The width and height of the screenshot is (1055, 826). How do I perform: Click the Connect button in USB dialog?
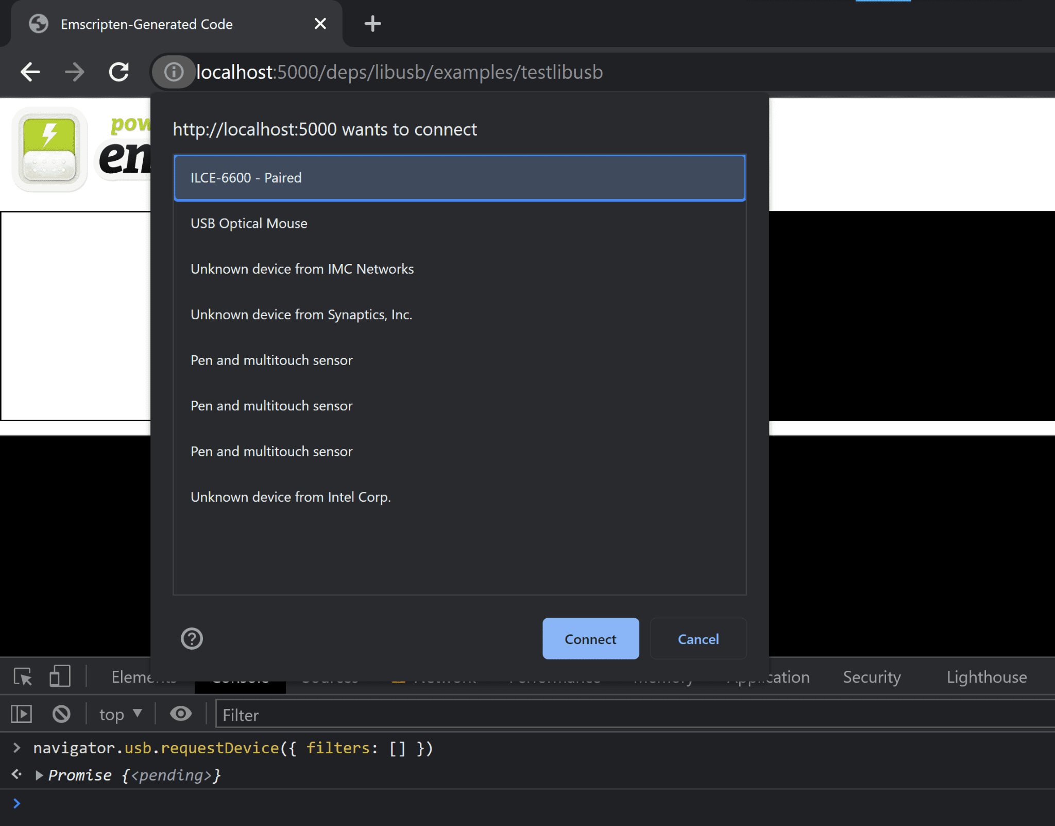(591, 638)
